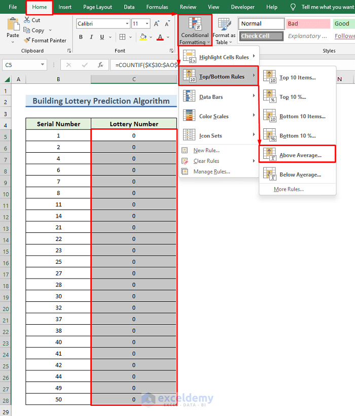Viewport: 355px width, 416px height.
Task: Apply Fill Color paint bucket
Action: point(143,37)
